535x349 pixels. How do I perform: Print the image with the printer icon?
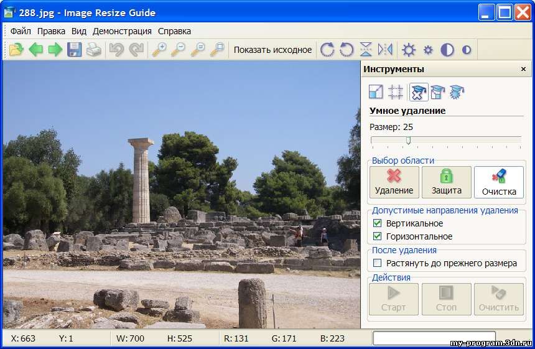click(x=94, y=50)
